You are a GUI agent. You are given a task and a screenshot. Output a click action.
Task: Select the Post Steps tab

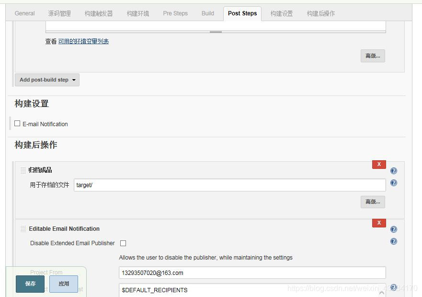click(x=242, y=13)
